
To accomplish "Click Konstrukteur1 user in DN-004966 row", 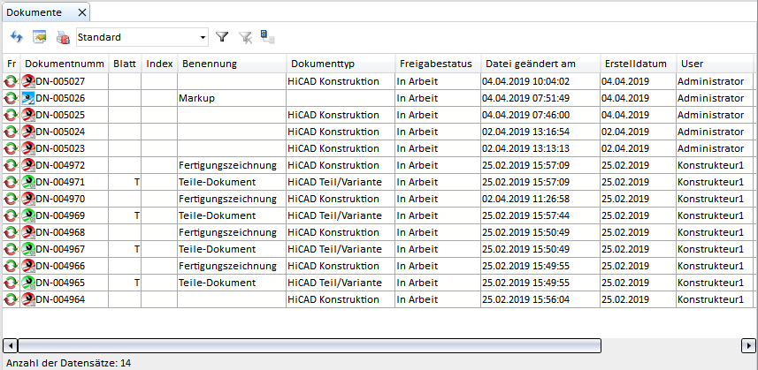I will pyautogui.click(x=710, y=266).
